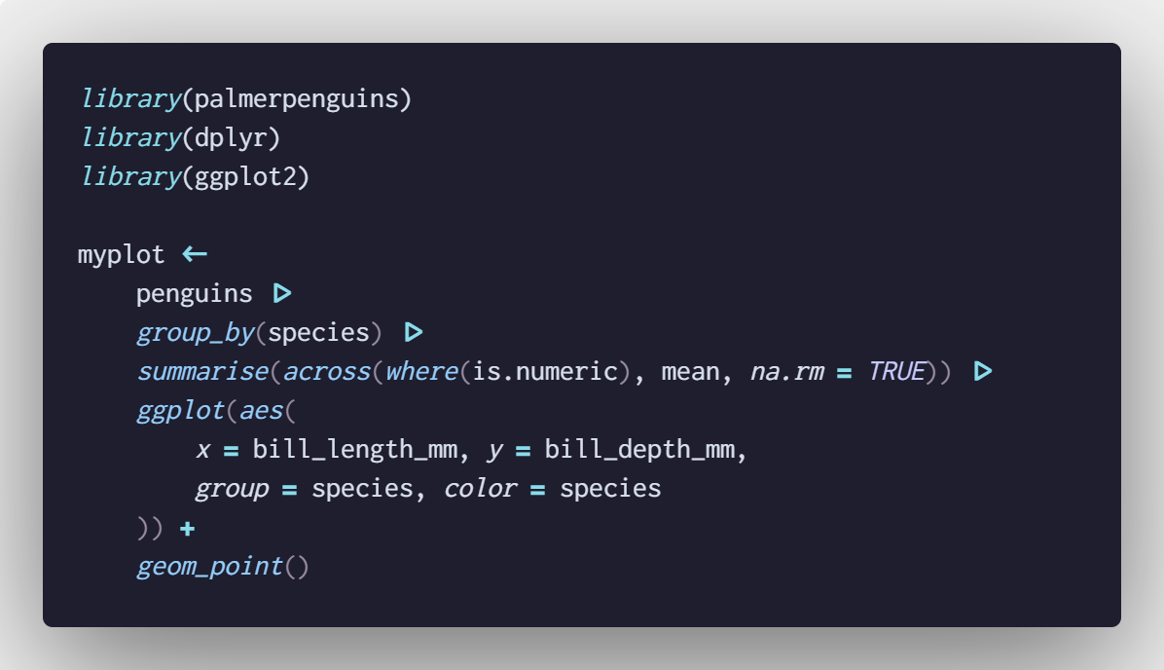Click the summarise function name
Screen dimensions: 1164x670
click(201, 371)
